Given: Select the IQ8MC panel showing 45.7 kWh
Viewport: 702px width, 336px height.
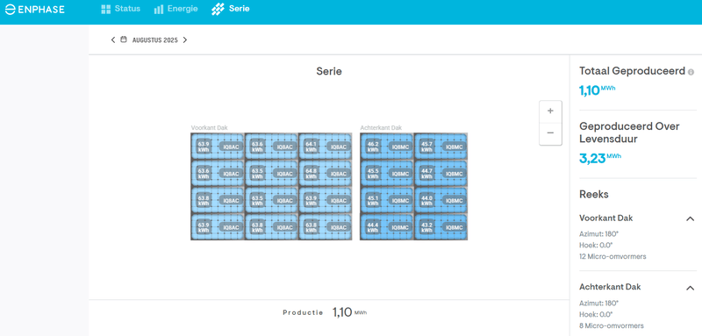Looking at the screenshot, I should (441, 147).
